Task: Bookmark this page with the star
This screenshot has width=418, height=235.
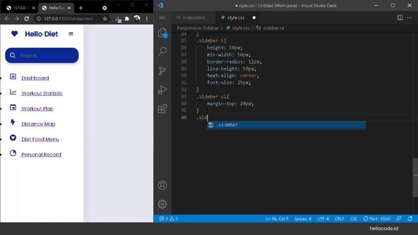Action: (104, 19)
